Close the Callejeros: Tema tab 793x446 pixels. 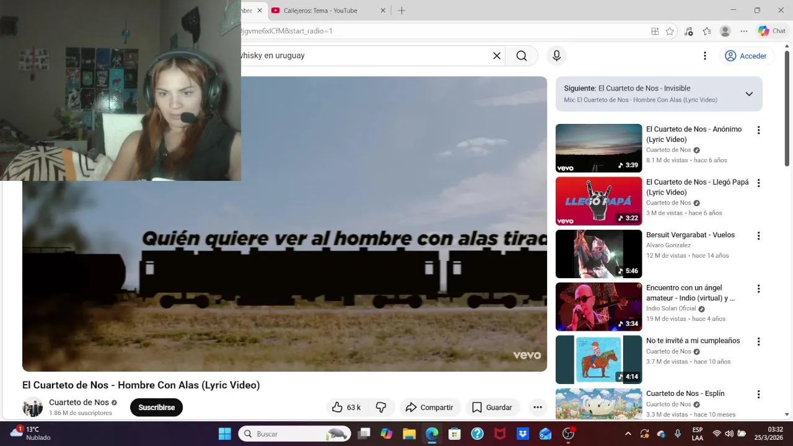click(x=383, y=11)
